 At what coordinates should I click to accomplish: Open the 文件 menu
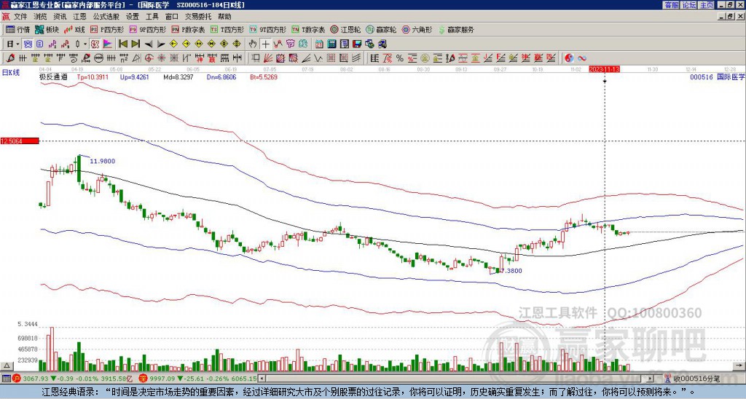20,17
